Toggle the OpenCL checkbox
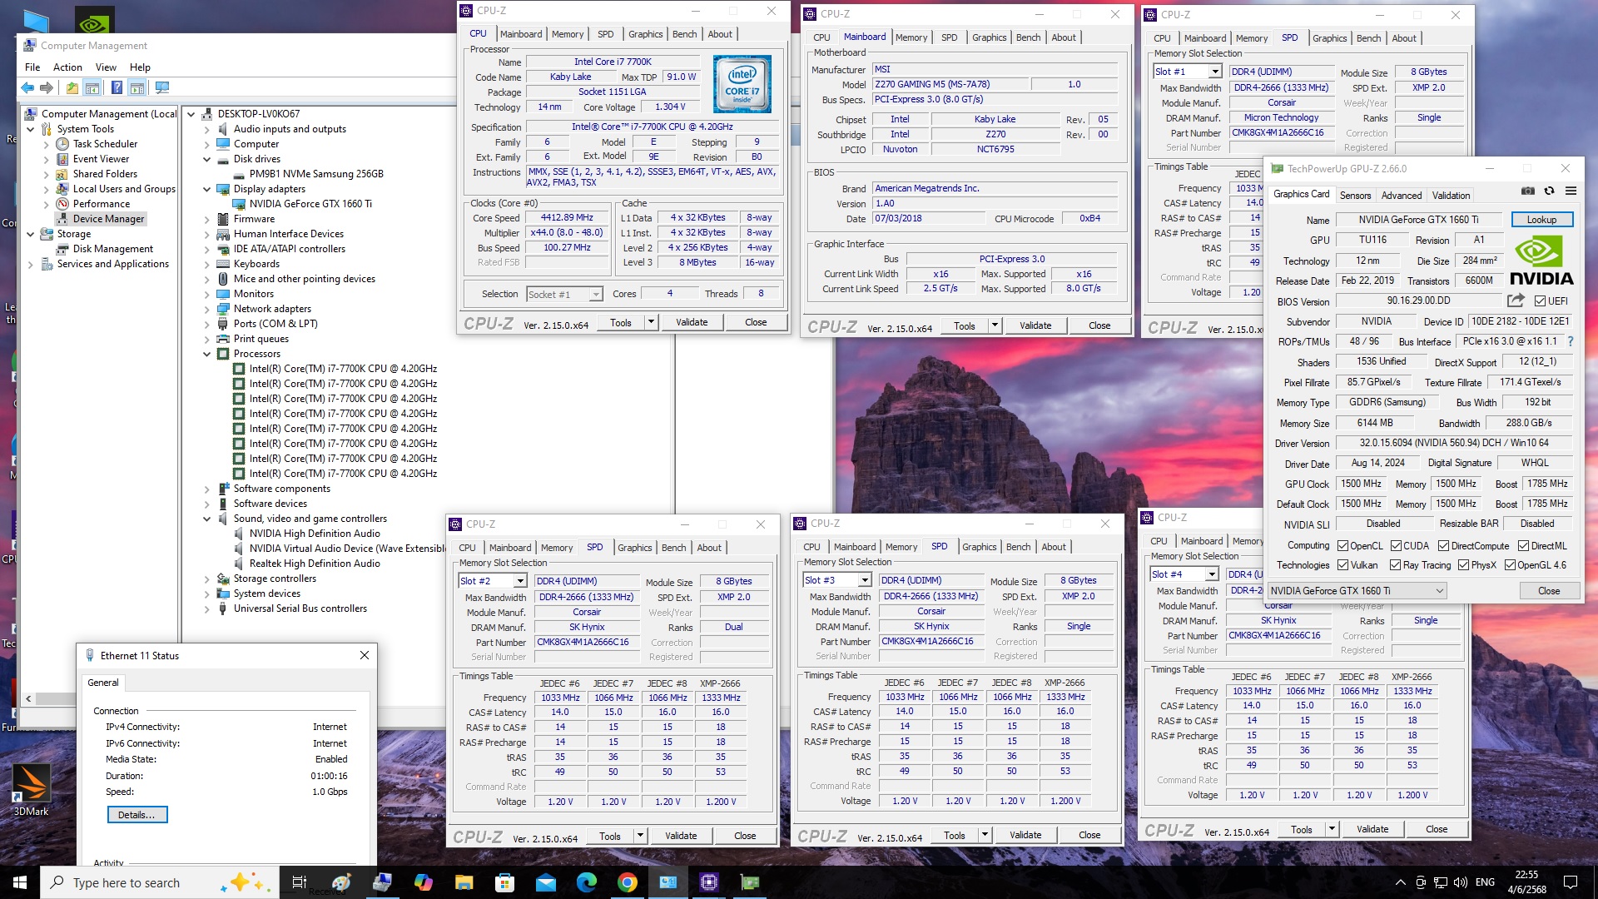The image size is (1598, 899). point(1342,546)
